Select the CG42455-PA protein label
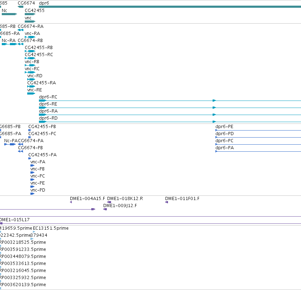 point(42,155)
